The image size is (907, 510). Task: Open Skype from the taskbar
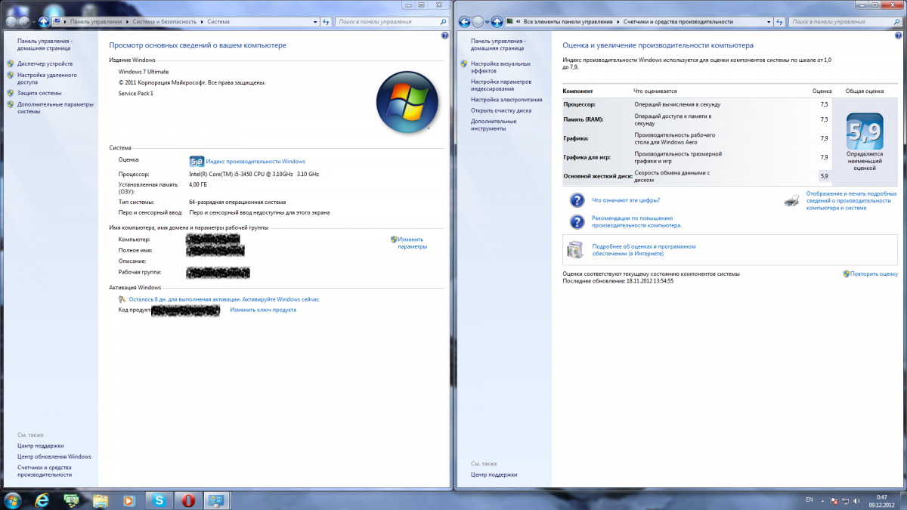(158, 500)
